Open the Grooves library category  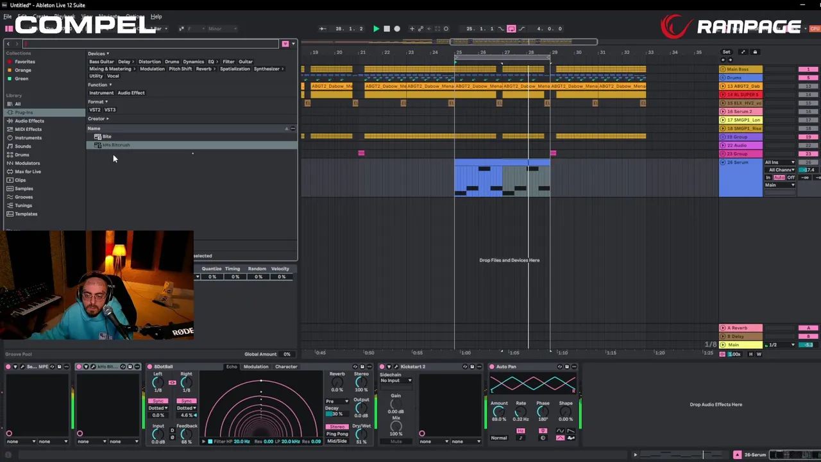pyautogui.click(x=24, y=197)
